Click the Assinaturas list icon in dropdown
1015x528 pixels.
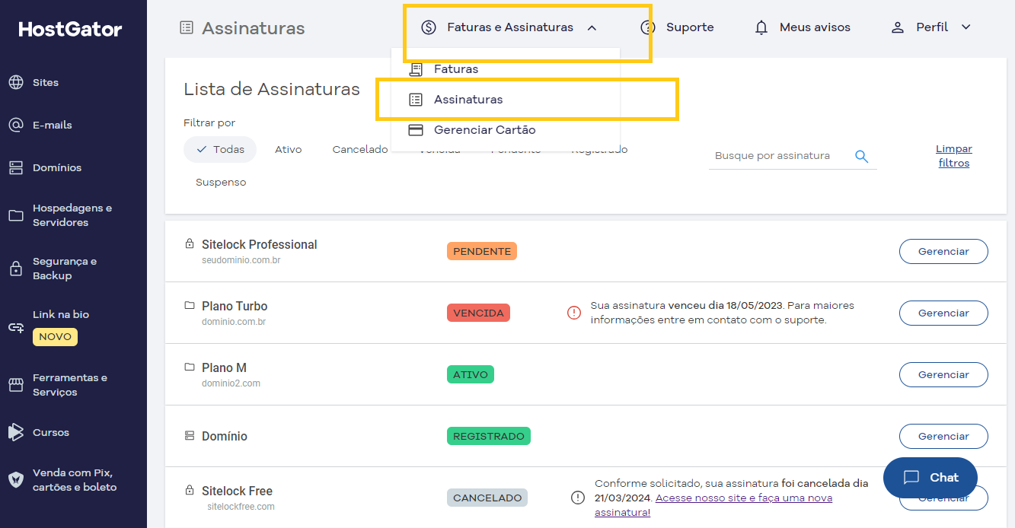point(416,100)
